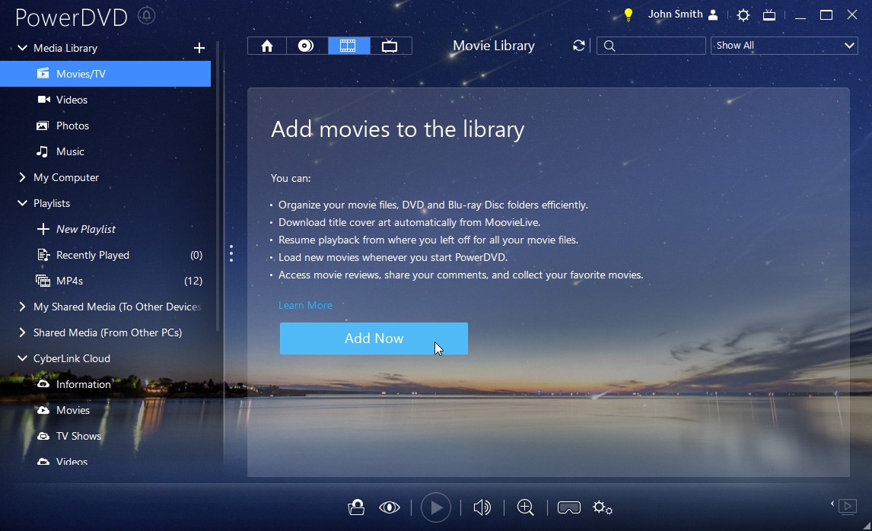Click the Movies/TV clapperboard icon

tap(43, 73)
